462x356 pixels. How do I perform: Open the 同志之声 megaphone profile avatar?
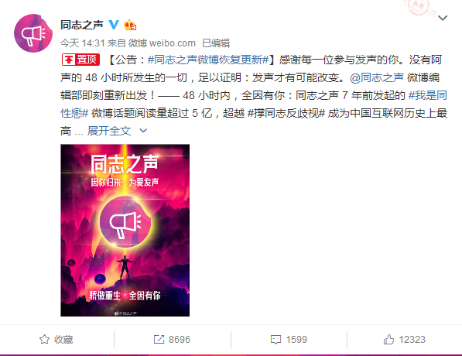point(33,33)
